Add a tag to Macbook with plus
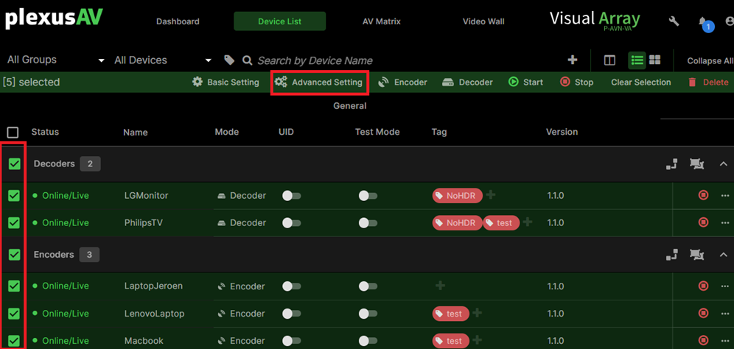 coord(477,340)
